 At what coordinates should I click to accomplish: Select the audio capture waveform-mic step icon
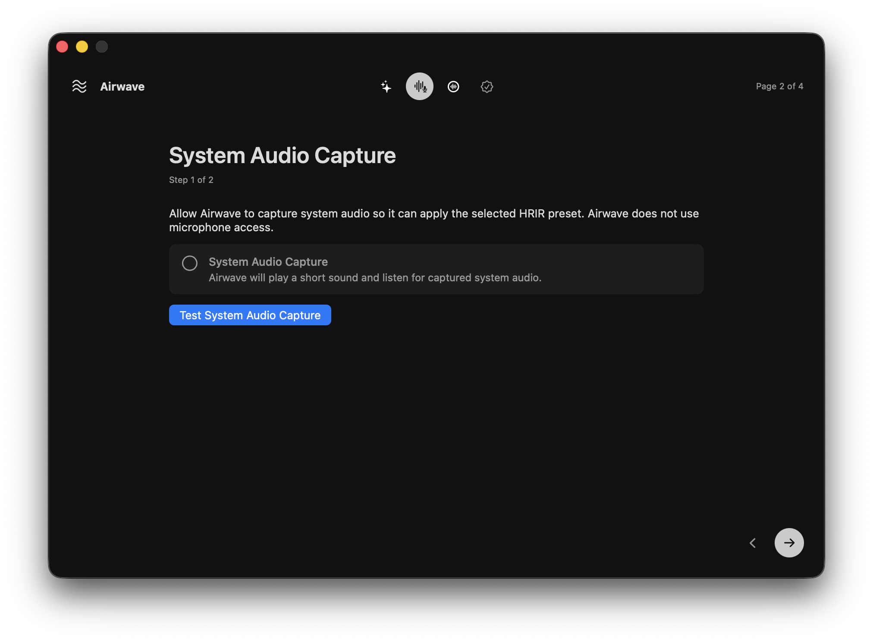tap(420, 86)
